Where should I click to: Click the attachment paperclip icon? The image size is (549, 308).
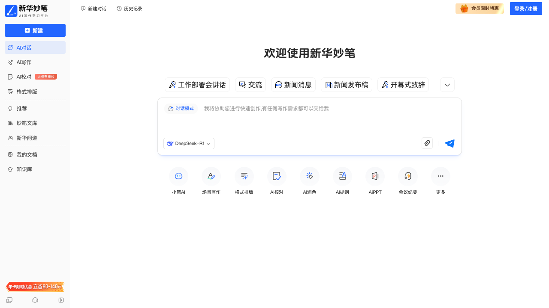coord(427,143)
